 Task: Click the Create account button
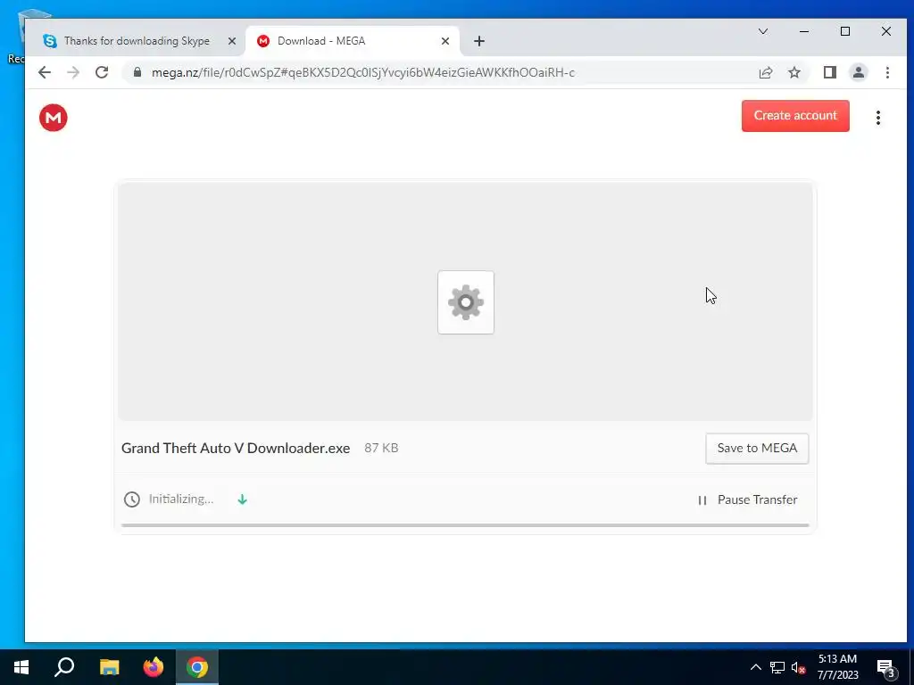(x=795, y=116)
